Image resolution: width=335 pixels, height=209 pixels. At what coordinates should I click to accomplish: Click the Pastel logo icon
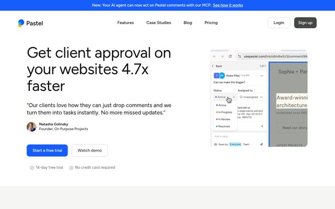pyautogui.click(x=21, y=23)
